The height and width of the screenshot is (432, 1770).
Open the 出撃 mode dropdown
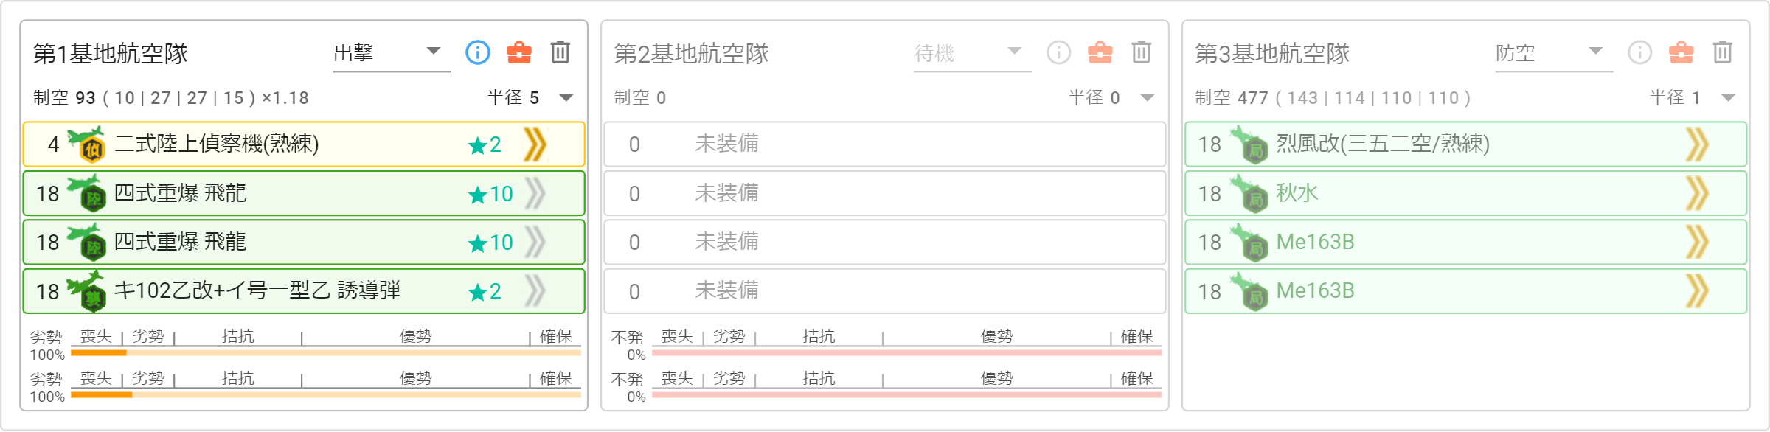392,54
